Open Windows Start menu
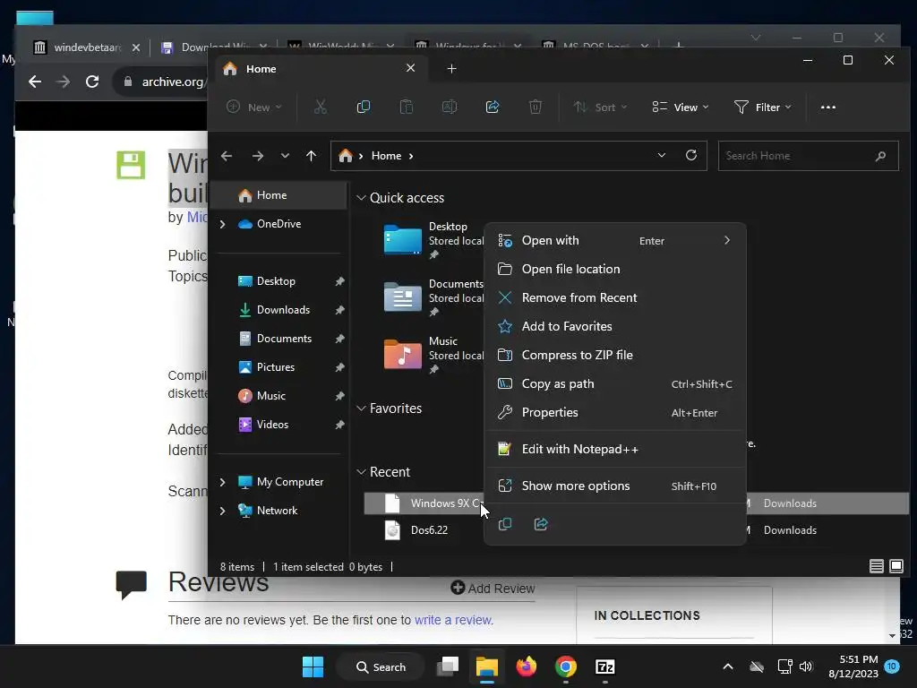917x688 pixels. tap(313, 666)
